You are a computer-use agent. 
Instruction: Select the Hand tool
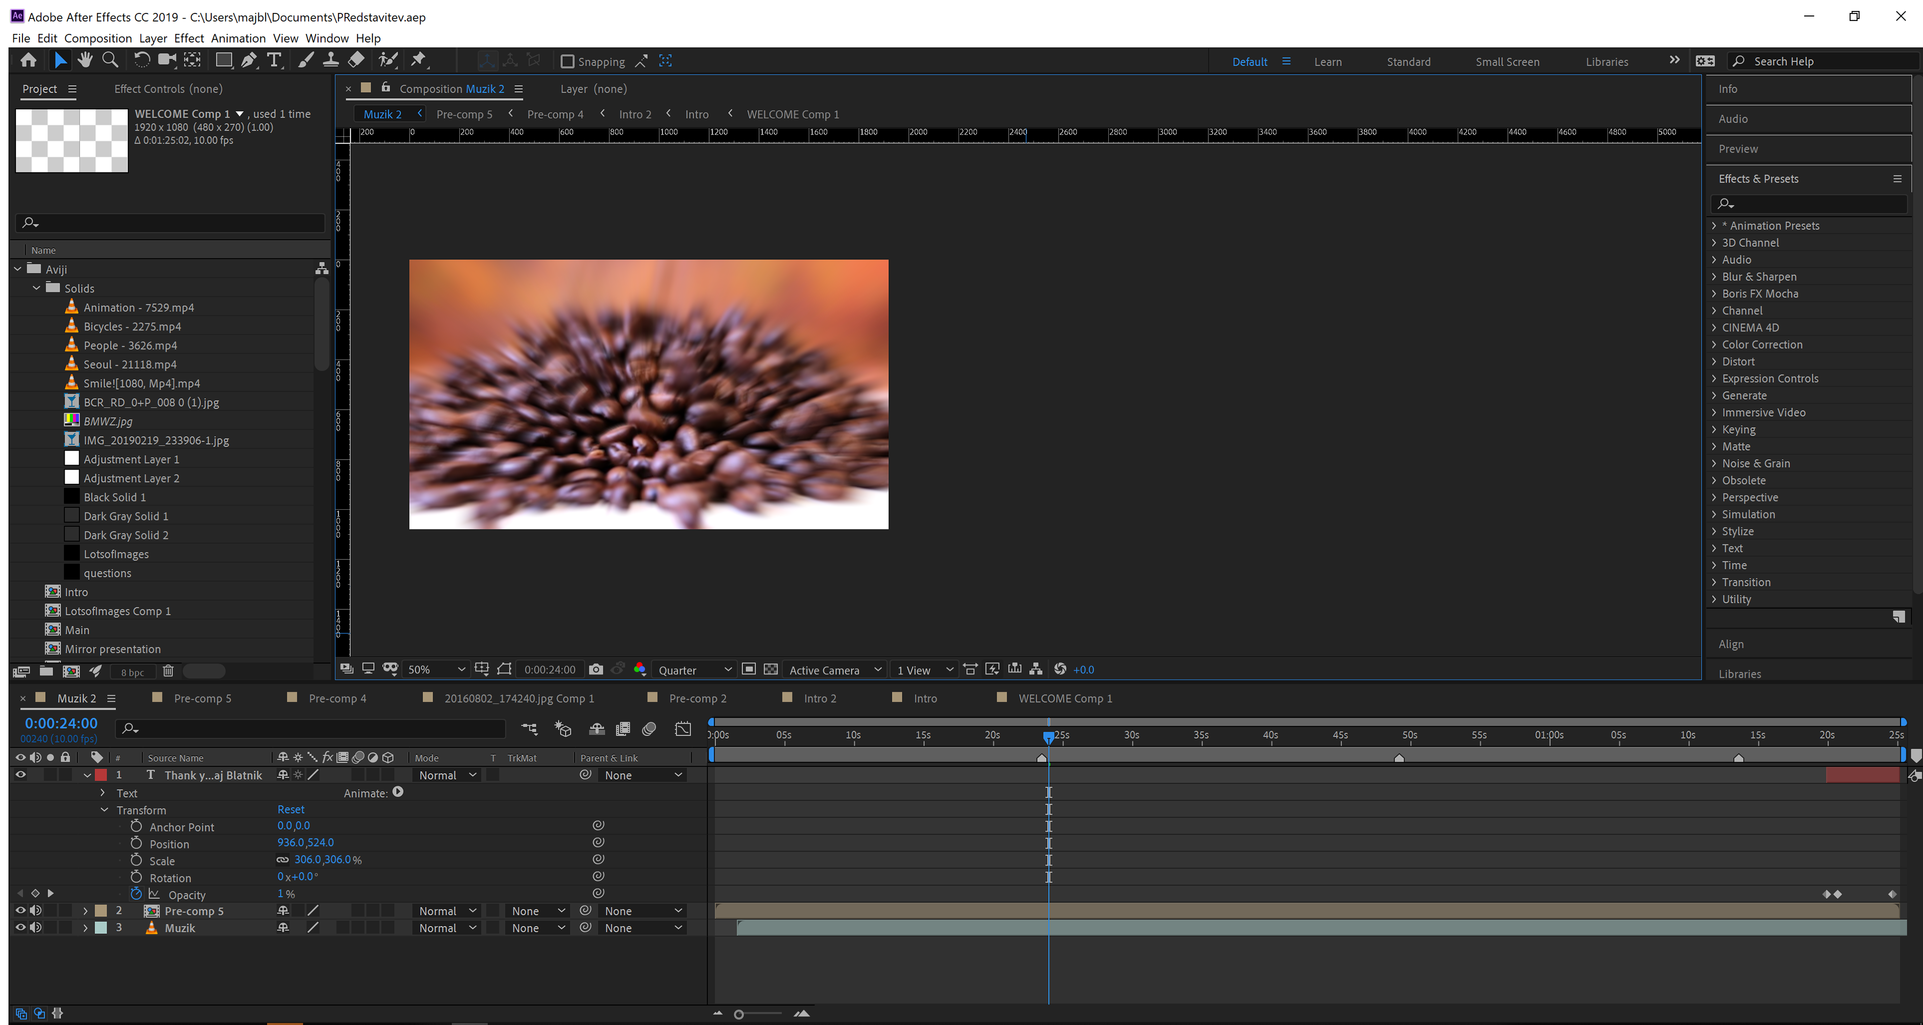pyautogui.click(x=85, y=61)
